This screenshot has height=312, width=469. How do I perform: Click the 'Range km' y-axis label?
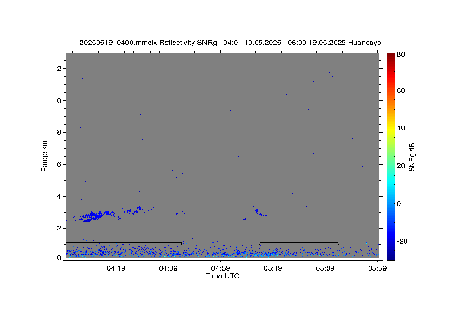pos(45,156)
